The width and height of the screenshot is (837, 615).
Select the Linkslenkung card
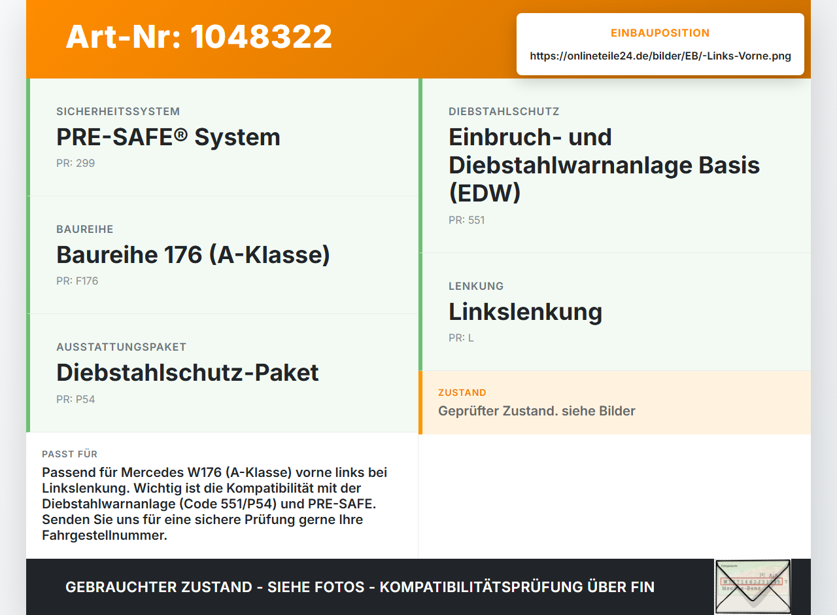point(615,312)
